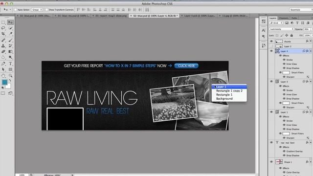This screenshot has height=176, width=313.
Task: Open the Character panel icon
Action: coord(264,30)
